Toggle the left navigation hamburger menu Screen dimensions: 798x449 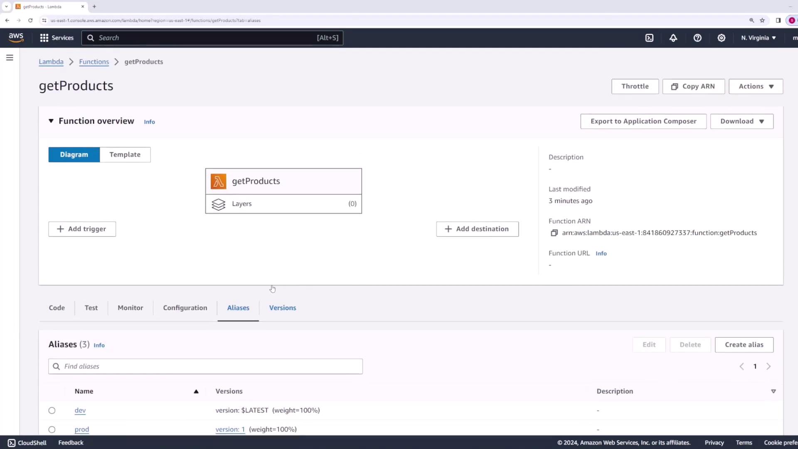coord(10,58)
